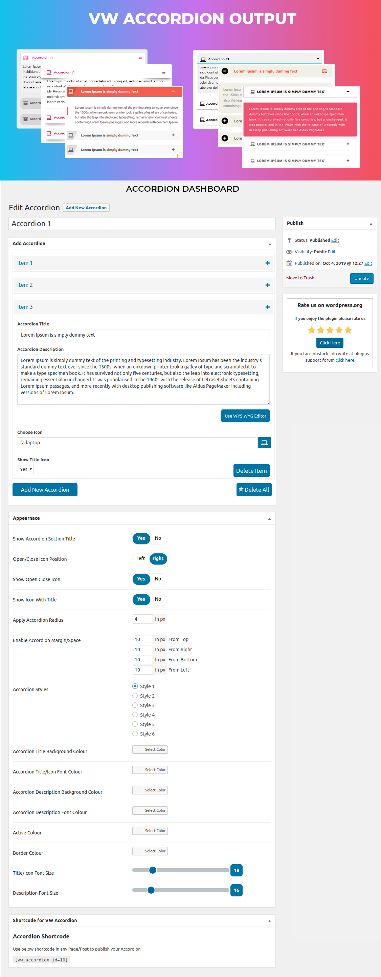Click the plus icon in red preview's second row

click(173, 135)
